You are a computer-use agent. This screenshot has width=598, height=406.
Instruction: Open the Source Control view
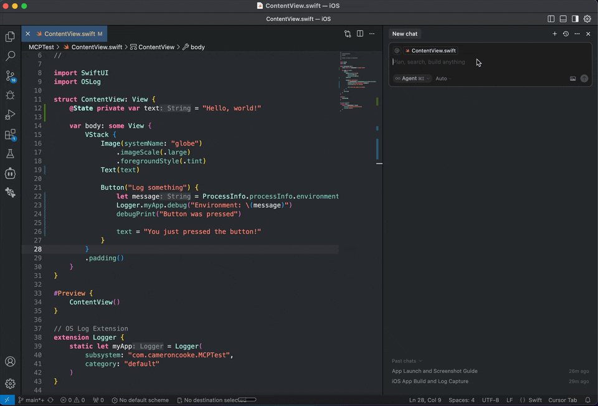point(10,75)
